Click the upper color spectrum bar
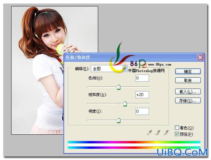 [x=134, y=142]
